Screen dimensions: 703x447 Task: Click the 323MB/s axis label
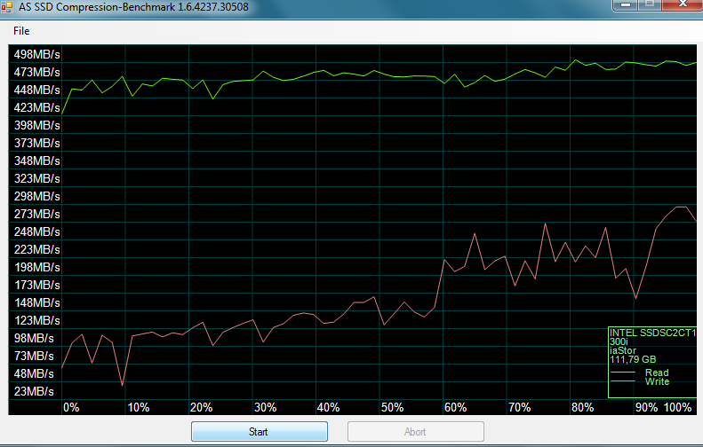[36, 178]
